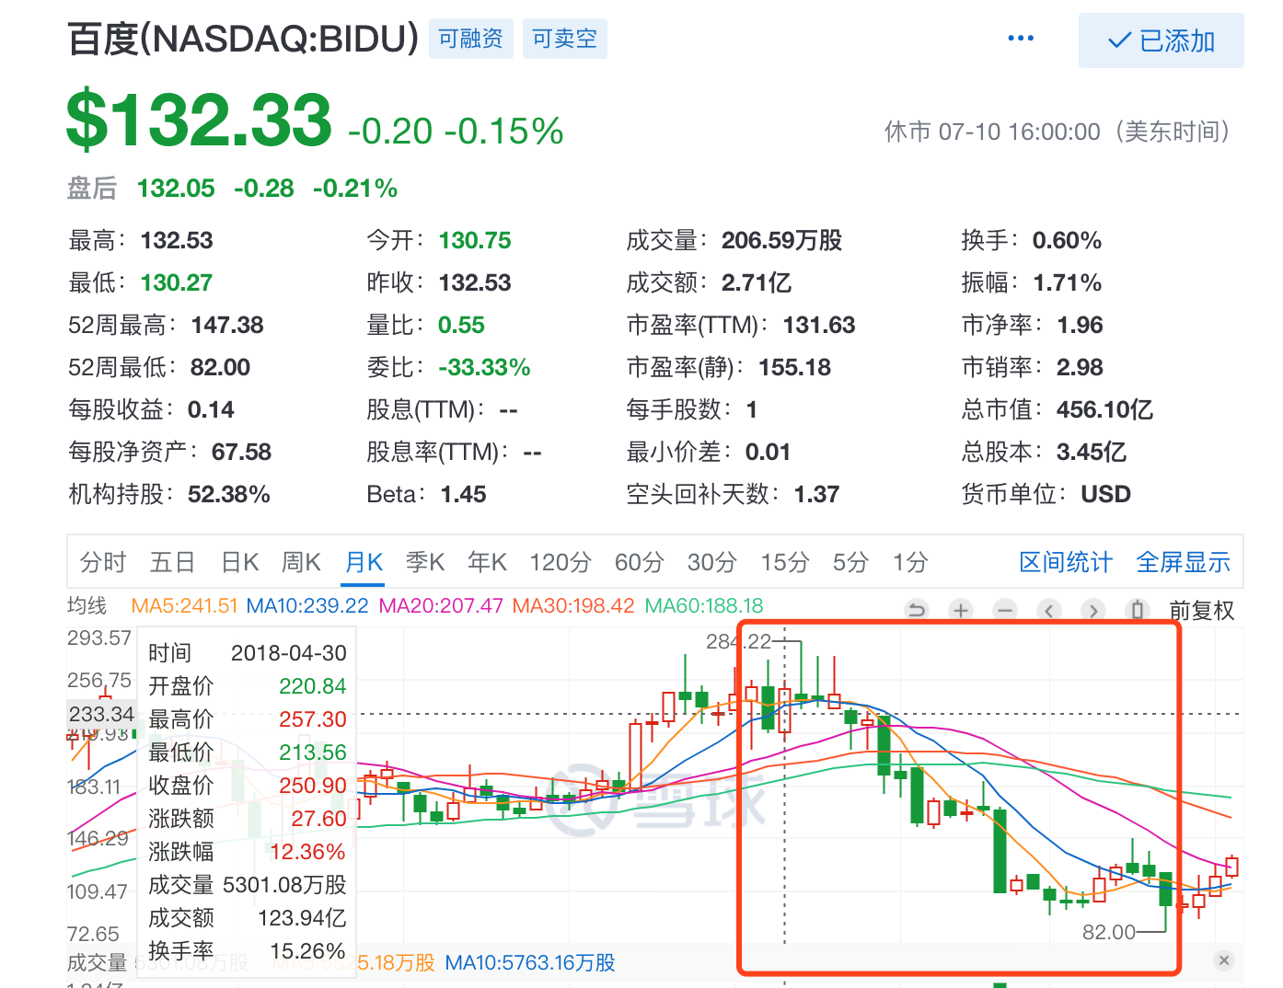Click the 空头回补天数 value 1.37

tap(816, 494)
